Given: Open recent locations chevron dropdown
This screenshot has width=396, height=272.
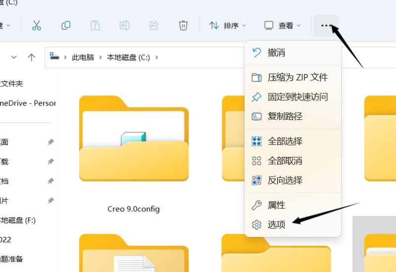Looking at the screenshot, I should tap(14, 57).
